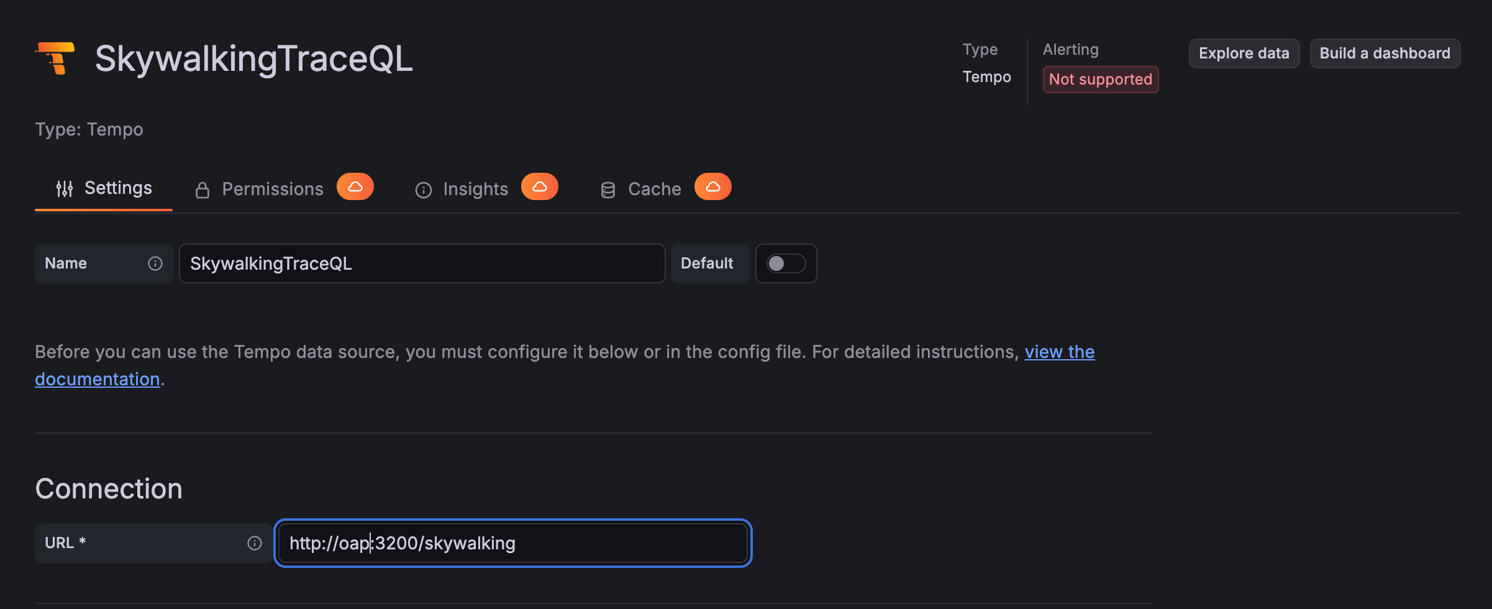Click the info tooltip icon beside URL

(255, 543)
